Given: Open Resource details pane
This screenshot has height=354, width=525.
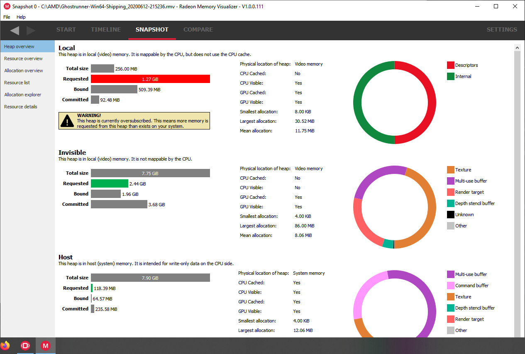Looking at the screenshot, I should click(x=27, y=107).
